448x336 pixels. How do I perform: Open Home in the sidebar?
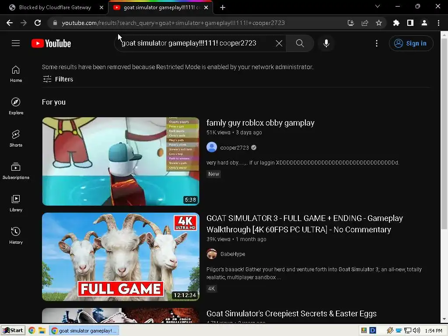click(16, 73)
